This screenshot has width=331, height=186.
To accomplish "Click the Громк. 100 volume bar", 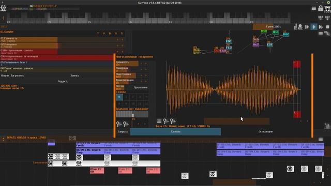I will pyautogui.click(x=273, y=26).
